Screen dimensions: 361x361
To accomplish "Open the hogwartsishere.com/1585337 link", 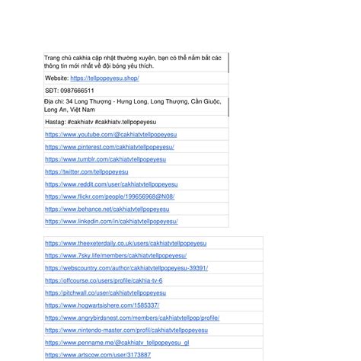I will (x=102, y=305).
